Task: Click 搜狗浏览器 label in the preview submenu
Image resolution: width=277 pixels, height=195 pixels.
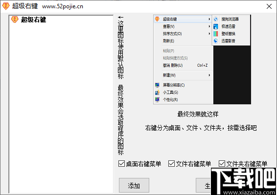Action: click(x=230, y=19)
